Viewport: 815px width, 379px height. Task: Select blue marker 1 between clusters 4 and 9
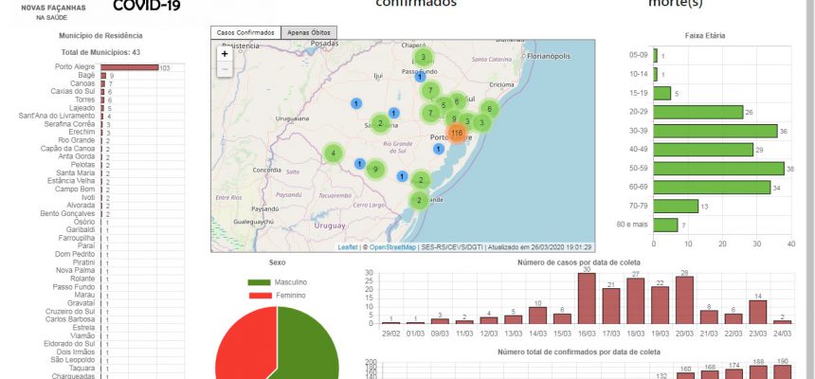coord(360,164)
